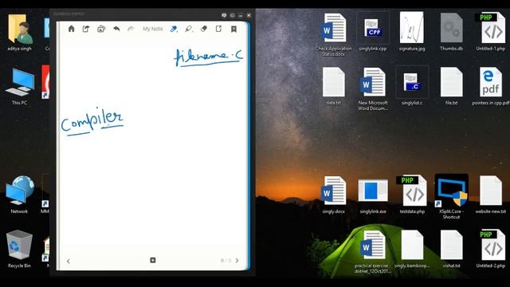Select practical exercise dotnet Word document
This screenshot has height=287, width=510.
[x=373, y=252]
